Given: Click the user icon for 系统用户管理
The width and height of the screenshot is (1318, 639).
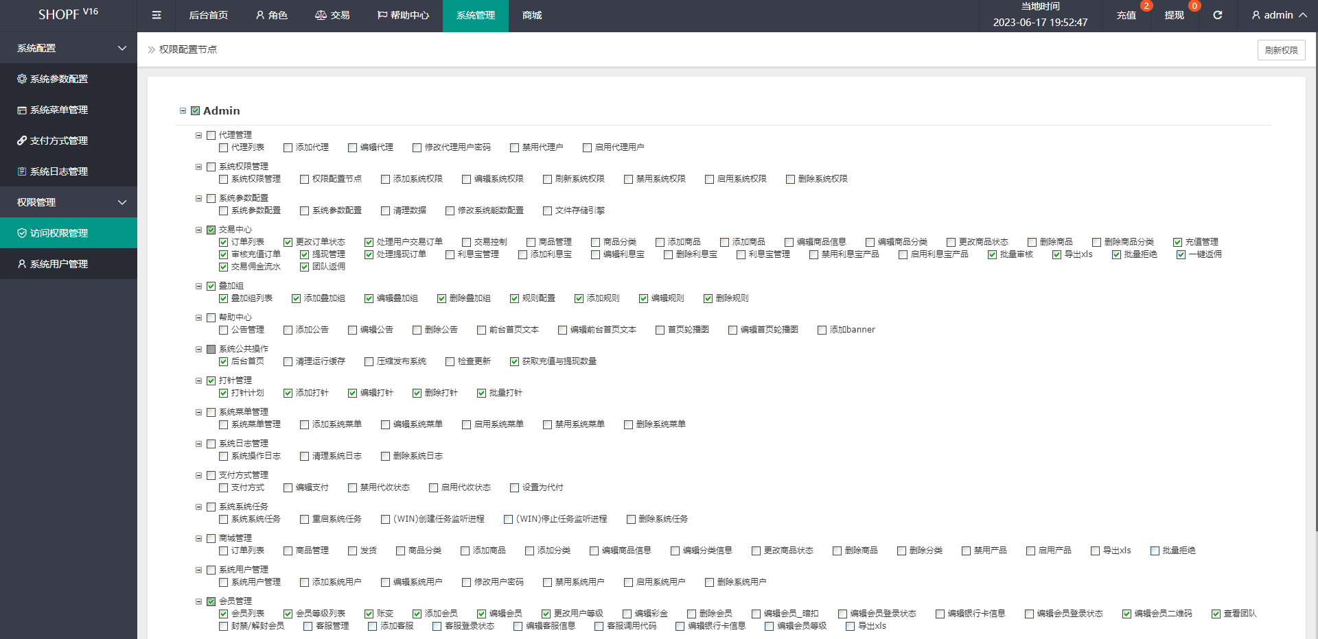Looking at the screenshot, I should (x=22, y=264).
